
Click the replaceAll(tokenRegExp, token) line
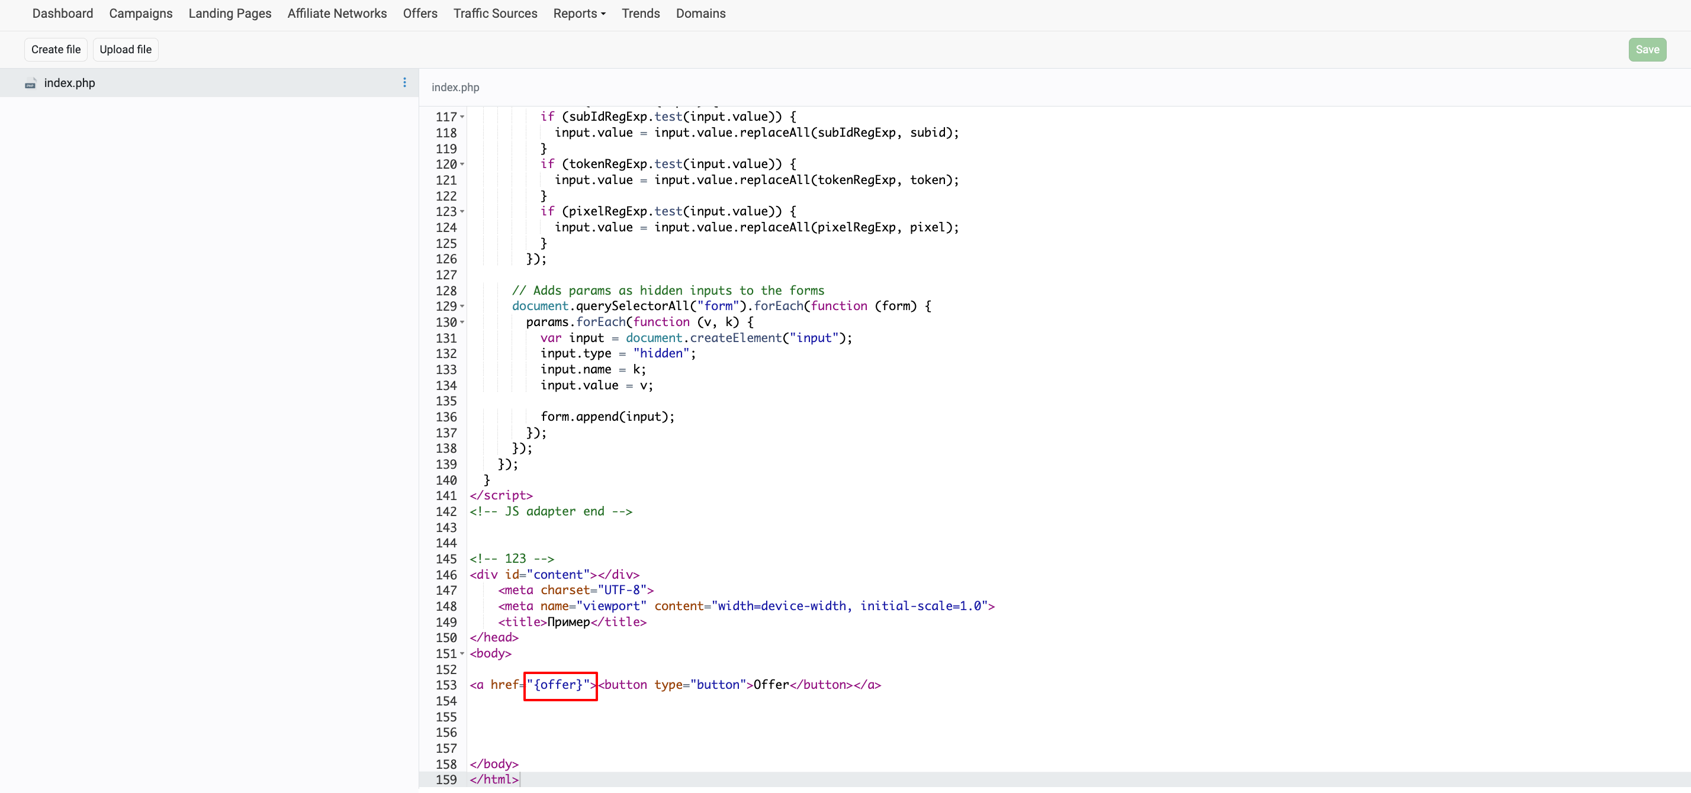(x=756, y=180)
